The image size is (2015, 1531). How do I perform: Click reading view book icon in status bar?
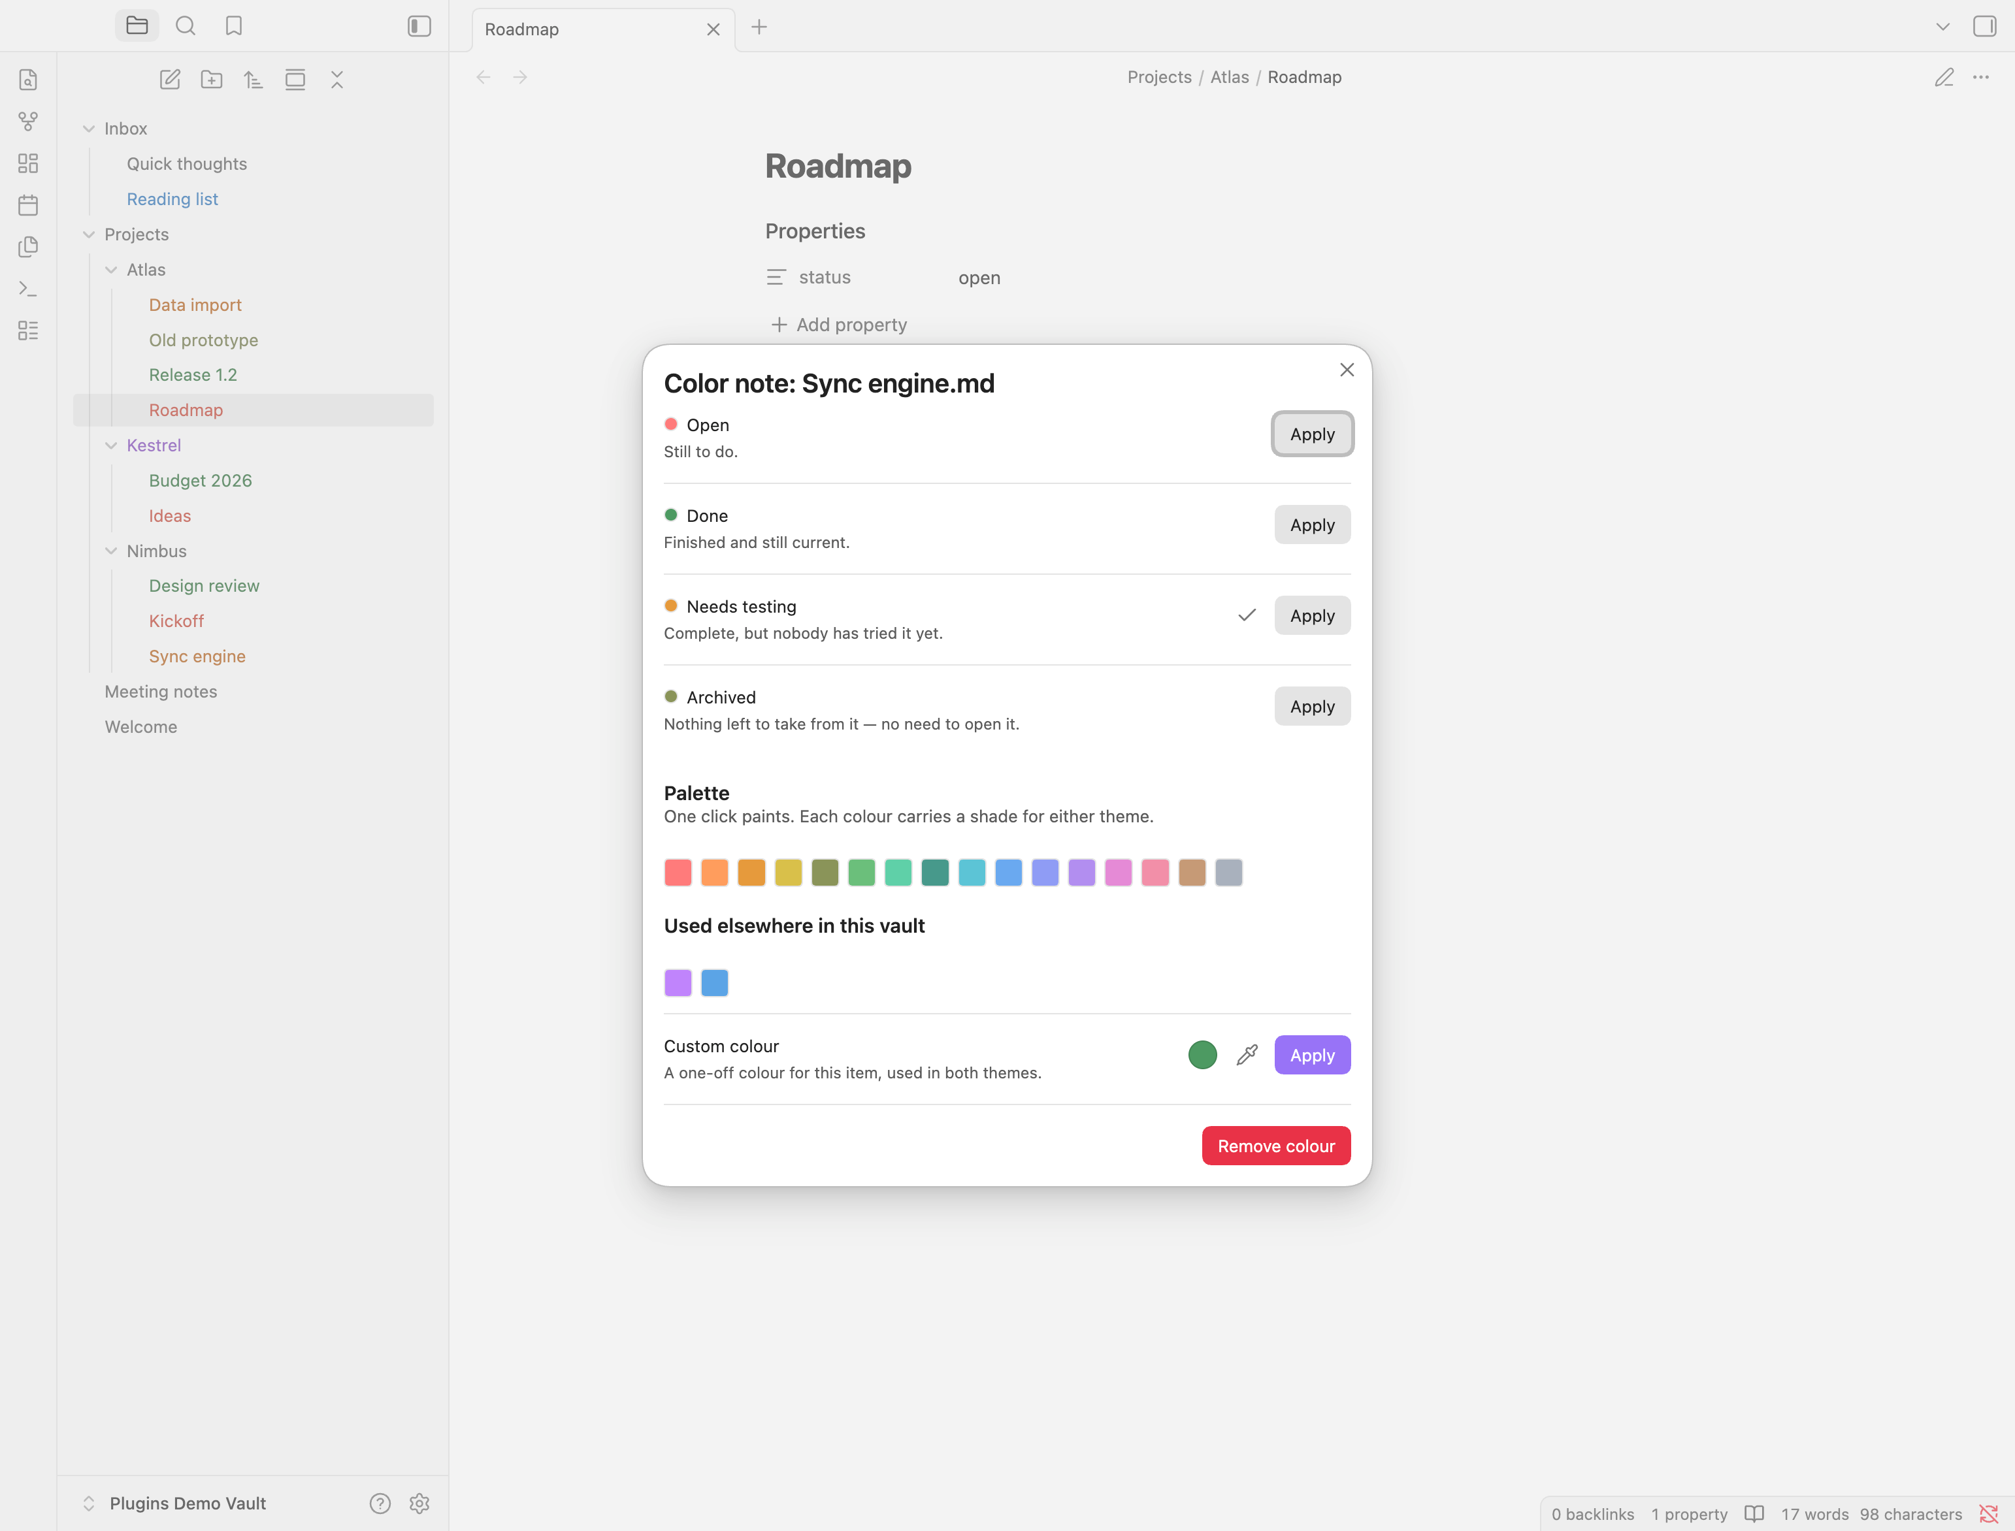pos(1754,1513)
